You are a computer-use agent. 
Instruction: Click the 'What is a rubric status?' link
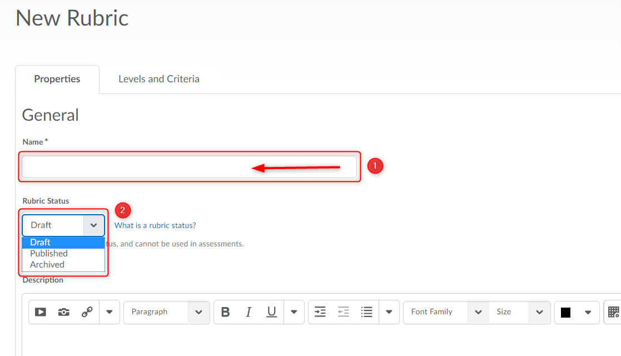[155, 225]
